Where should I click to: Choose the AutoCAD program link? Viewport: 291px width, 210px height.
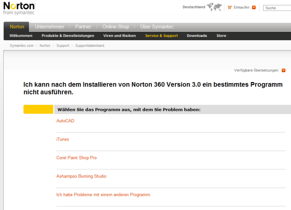point(65,121)
